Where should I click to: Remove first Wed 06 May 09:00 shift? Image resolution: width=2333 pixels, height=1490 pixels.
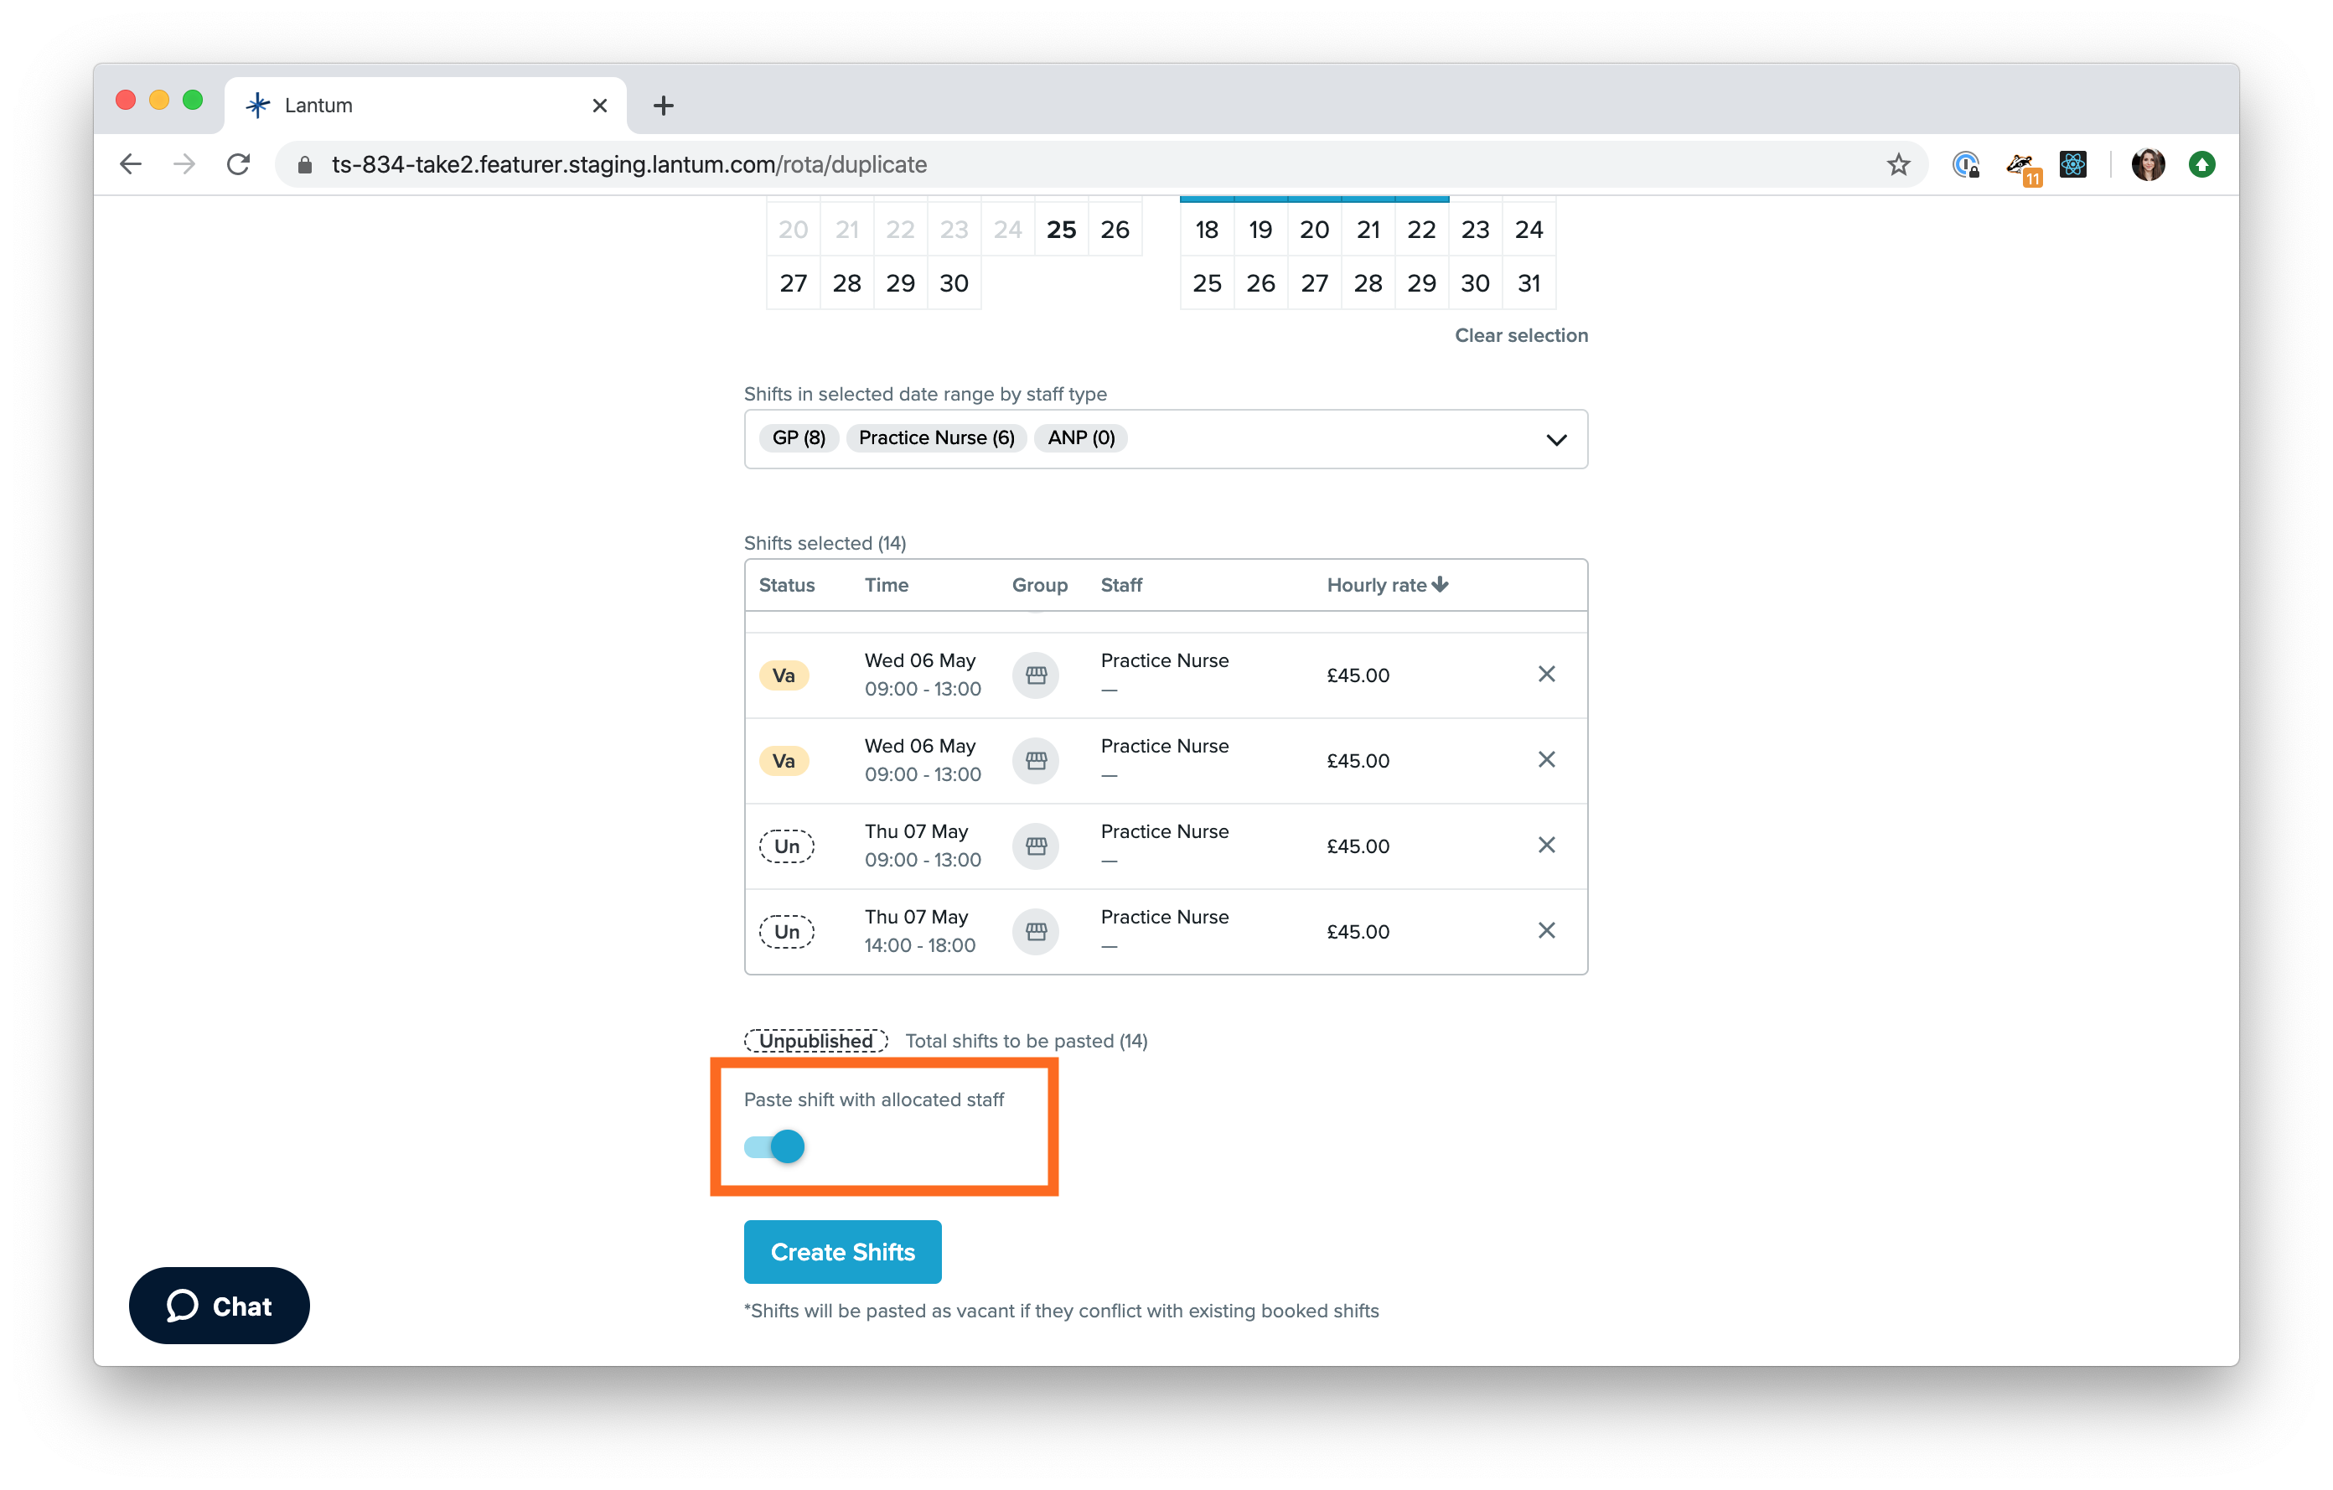(x=1546, y=675)
